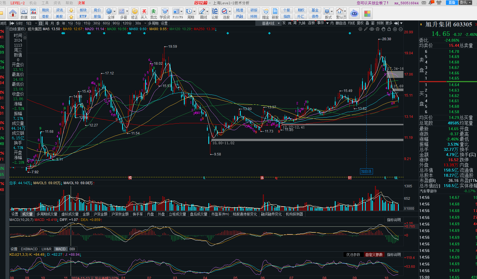The height and width of the screenshot is (279, 477).
Task: Click the 修正 correction icon
Action: point(134,11)
